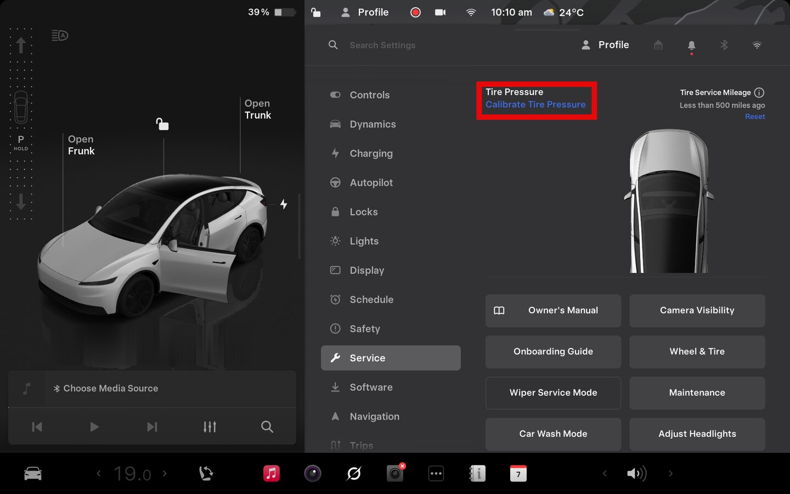Open the all apps ellipsis icon
The height and width of the screenshot is (494, 790).
pyautogui.click(x=436, y=473)
